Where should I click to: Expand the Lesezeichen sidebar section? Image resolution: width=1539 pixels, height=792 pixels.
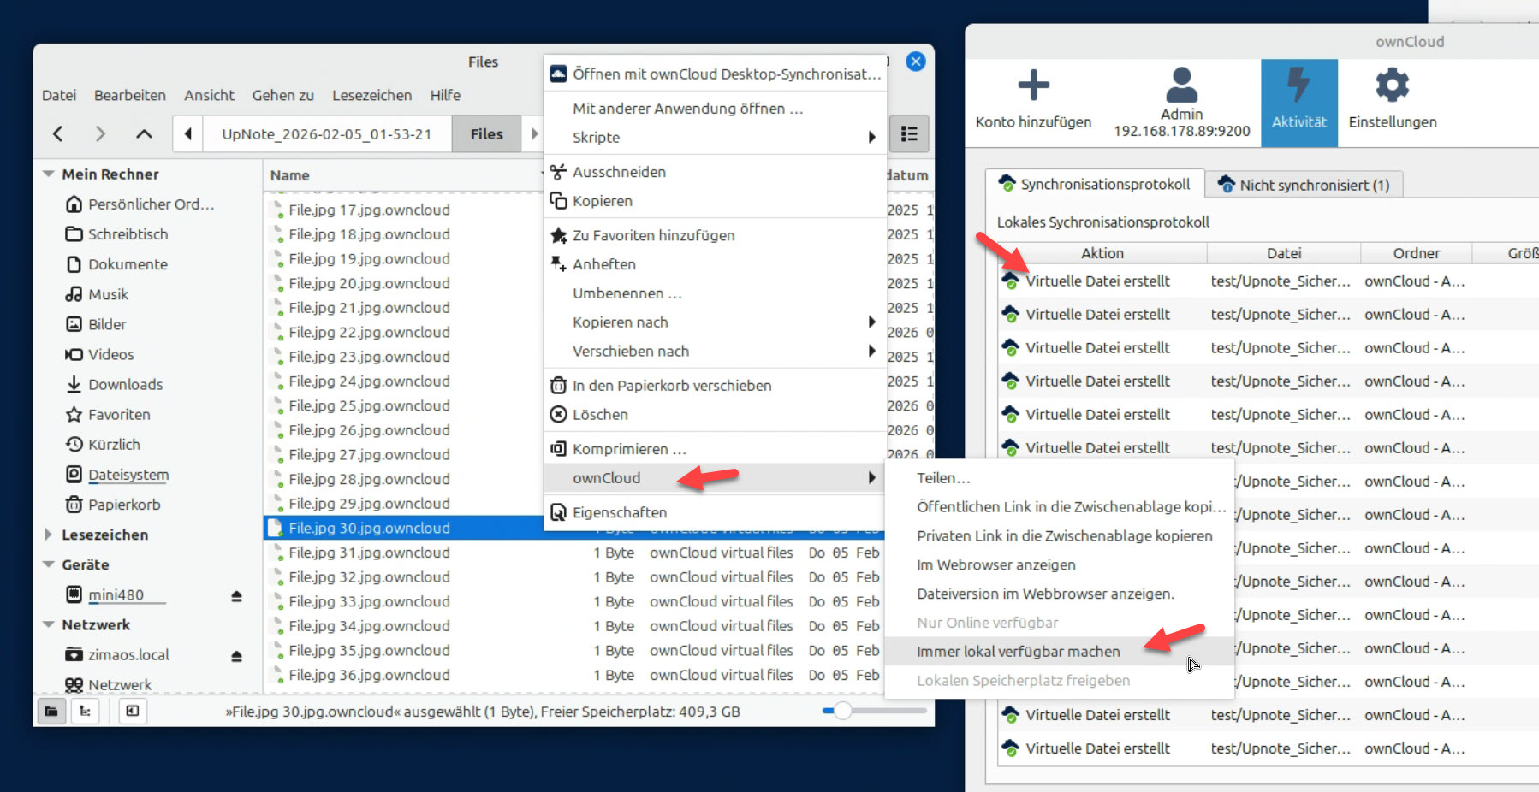[x=48, y=535]
